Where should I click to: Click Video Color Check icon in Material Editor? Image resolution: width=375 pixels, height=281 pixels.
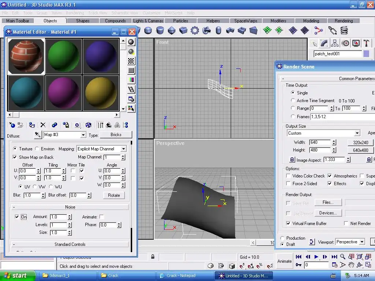[x=131, y=80]
